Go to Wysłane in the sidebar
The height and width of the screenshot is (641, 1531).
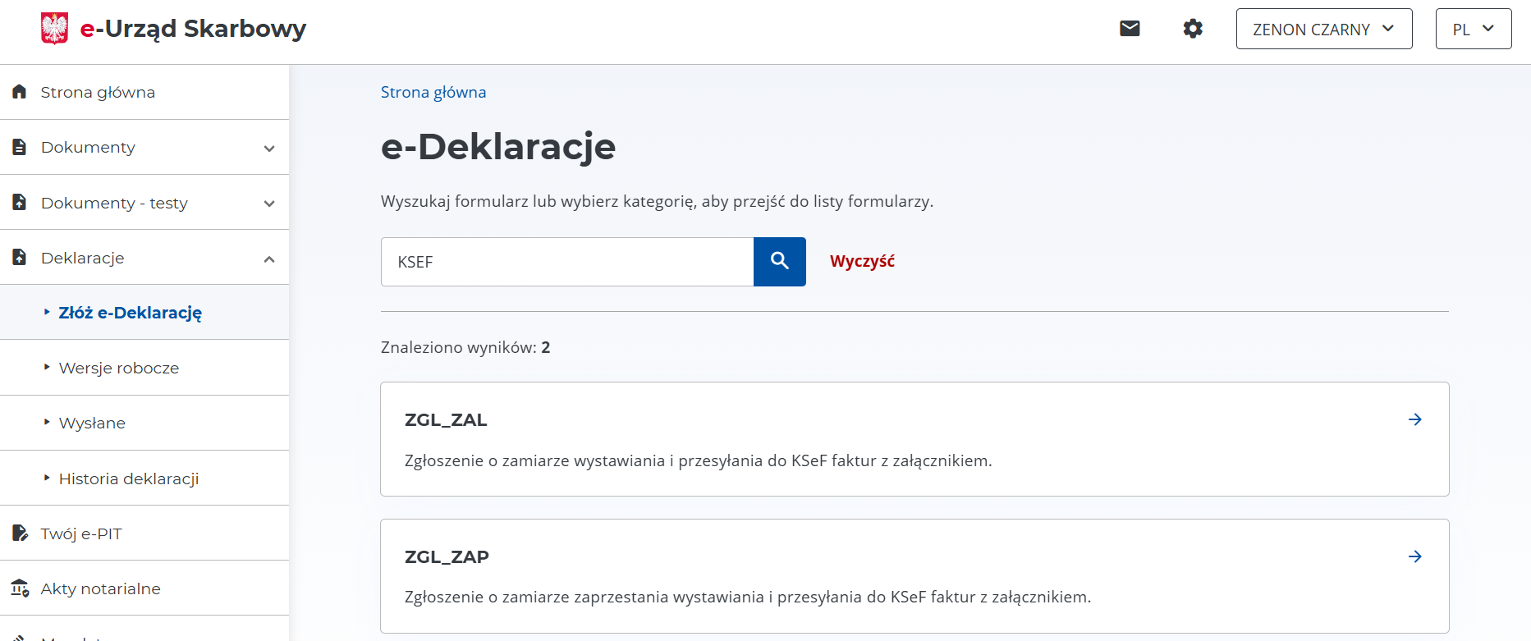pos(92,424)
